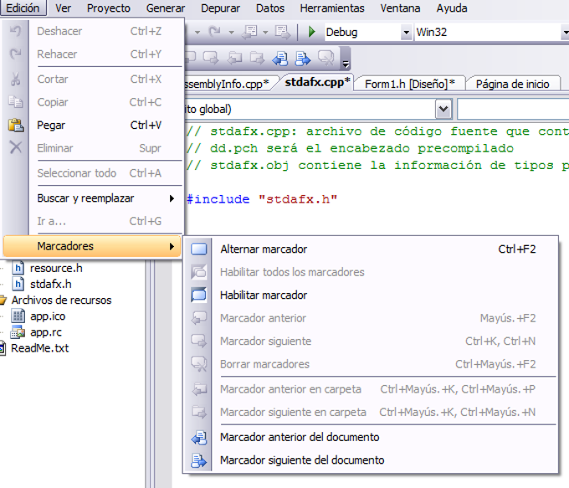
Task: Click the app.ico file icon in tree
Action: pos(18,316)
